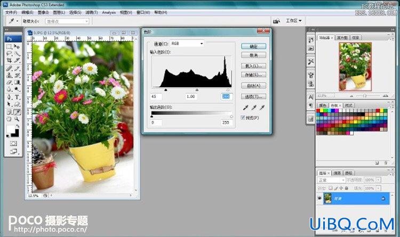The height and width of the screenshot is (237, 400).
Task: Select the Brush tool
Action: 17,68
